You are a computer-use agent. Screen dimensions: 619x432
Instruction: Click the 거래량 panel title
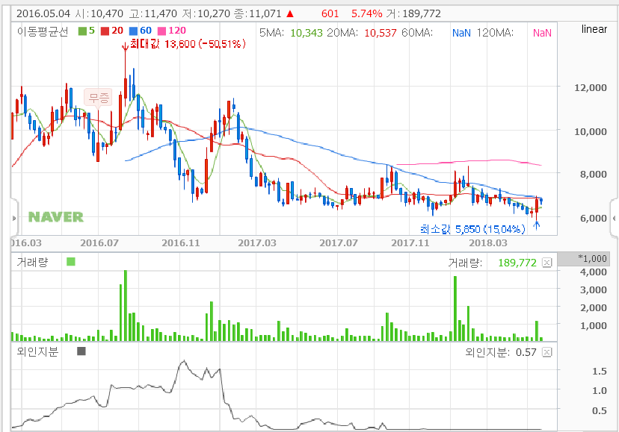pyautogui.click(x=31, y=263)
